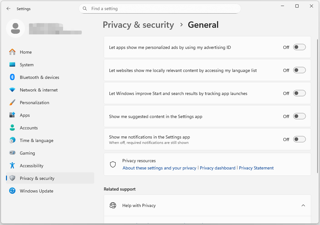Toggle personalized ads using advertising ID
The height and width of the screenshot is (225, 320).
(299, 47)
